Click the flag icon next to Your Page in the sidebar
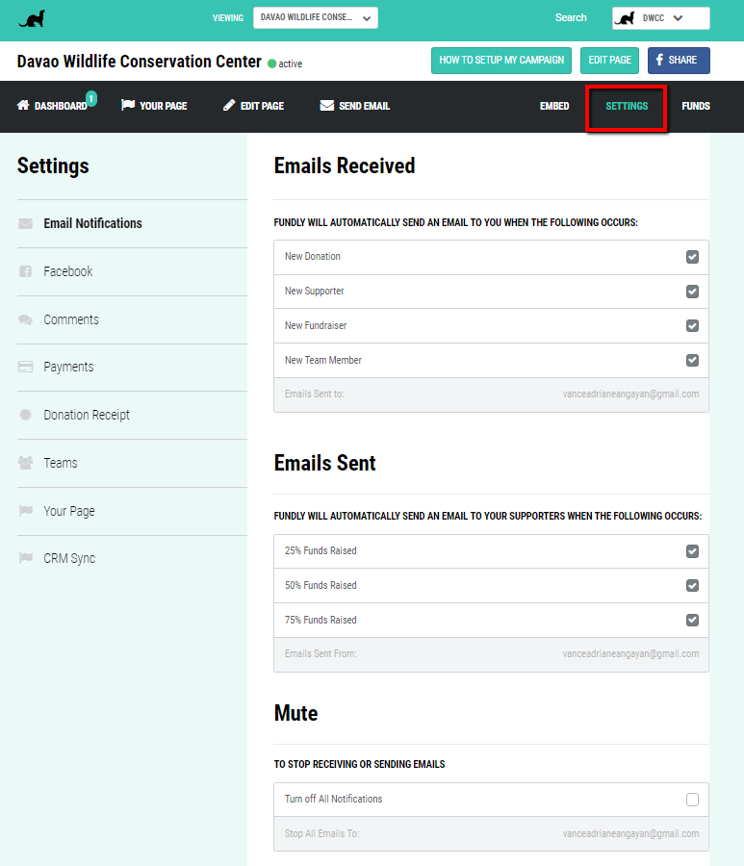The height and width of the screenshot is (866, 744). tap(25, 510)
